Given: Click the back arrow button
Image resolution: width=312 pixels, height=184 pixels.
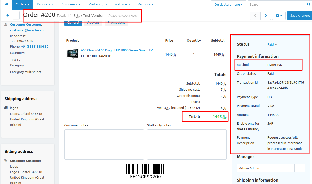Looking at the screenshot, I should coord(8,15).
